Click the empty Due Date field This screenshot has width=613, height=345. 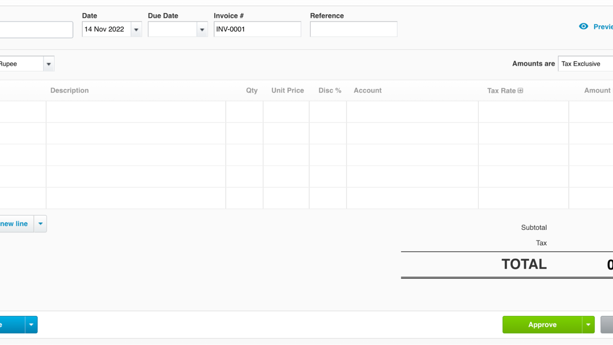coord(172,29)
